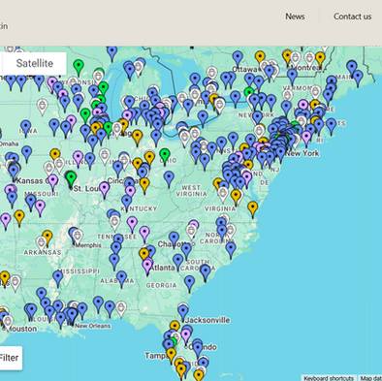Click purple marker in Connecticut
382x381 pixels.
[x=306, y=139]
